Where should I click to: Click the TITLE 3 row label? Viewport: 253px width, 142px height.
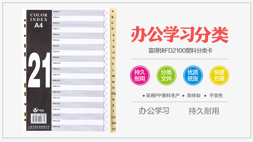(x=56, y=23)
